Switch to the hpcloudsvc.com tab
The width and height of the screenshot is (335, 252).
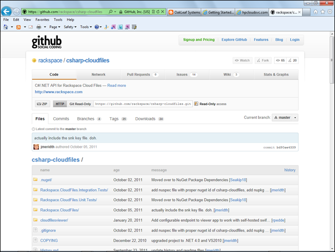[x=252, y=12]
